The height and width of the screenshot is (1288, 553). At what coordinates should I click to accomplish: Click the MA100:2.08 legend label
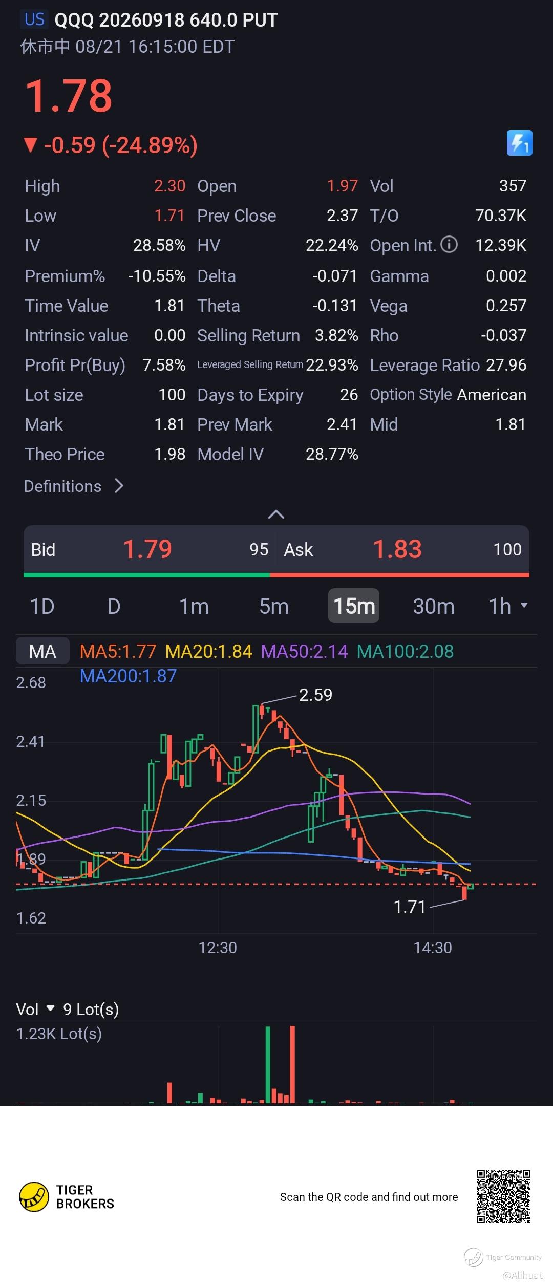pos(405,651)
